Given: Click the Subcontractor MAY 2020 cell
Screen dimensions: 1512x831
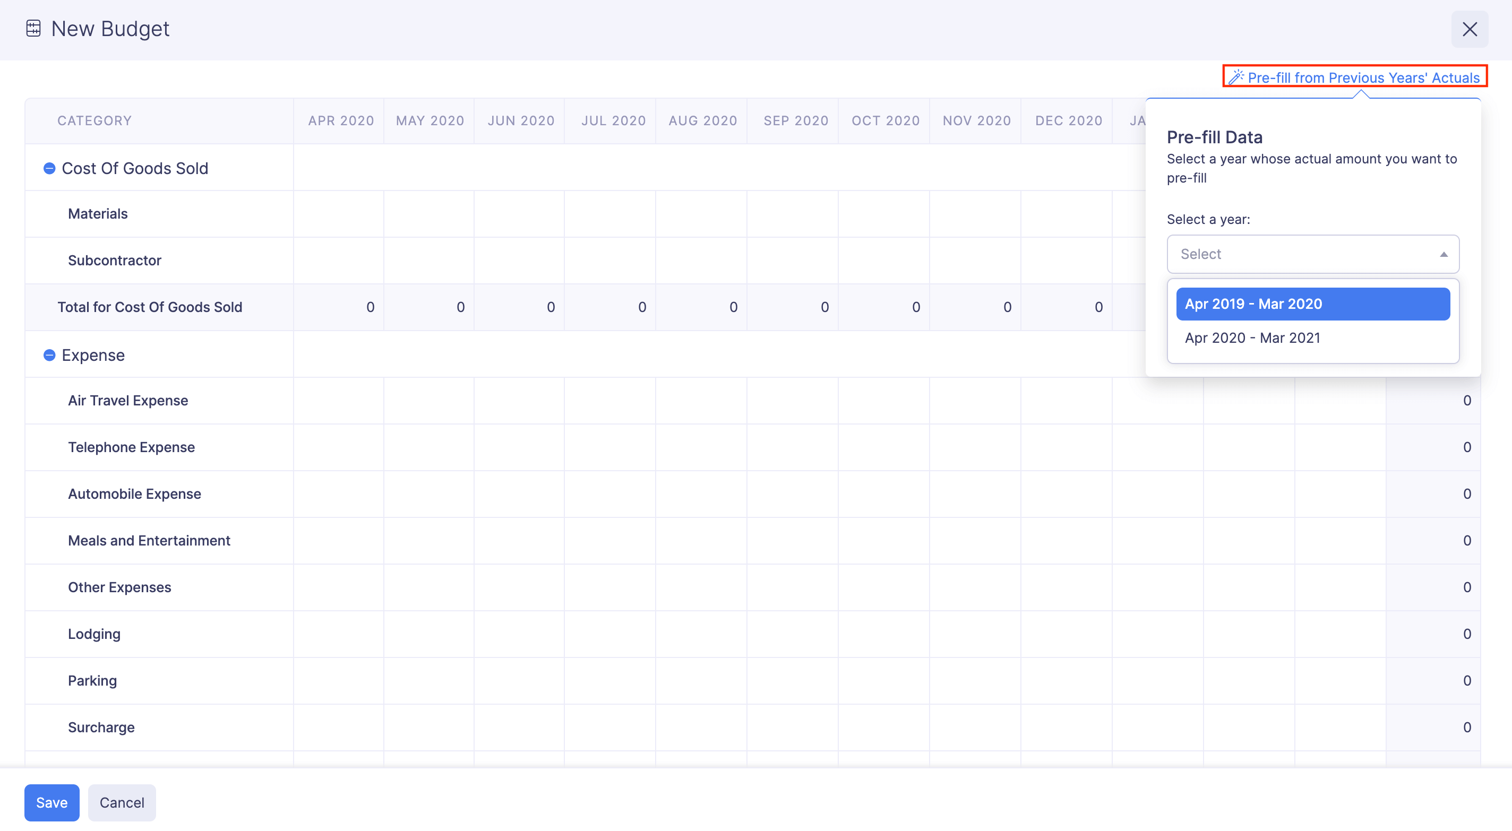Looking at the screenshot, I should (x=429, y=261).
